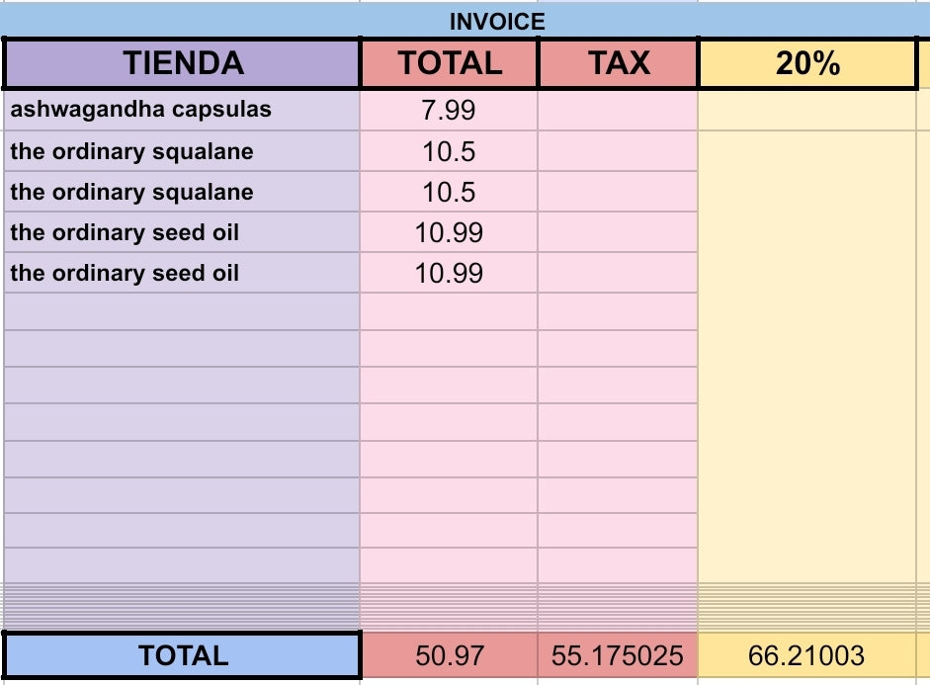Select the second 10.5 value cell
This screenshot has height=685, width=930.
[x=450, y=192]
